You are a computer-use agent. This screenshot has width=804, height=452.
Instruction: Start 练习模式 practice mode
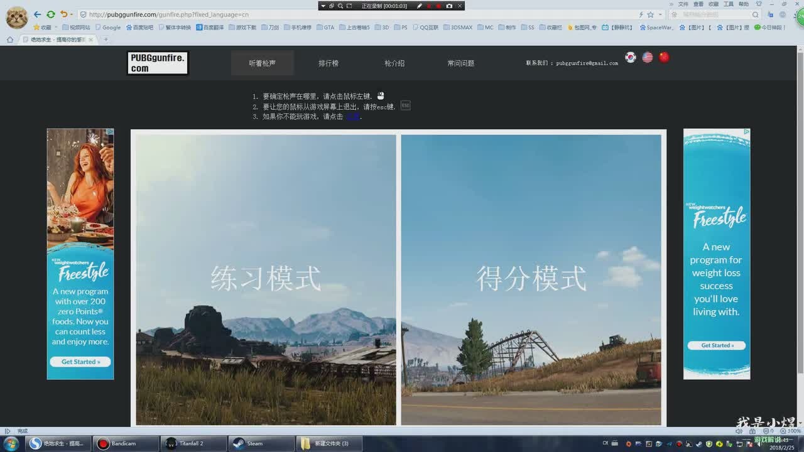coord(266,280)
